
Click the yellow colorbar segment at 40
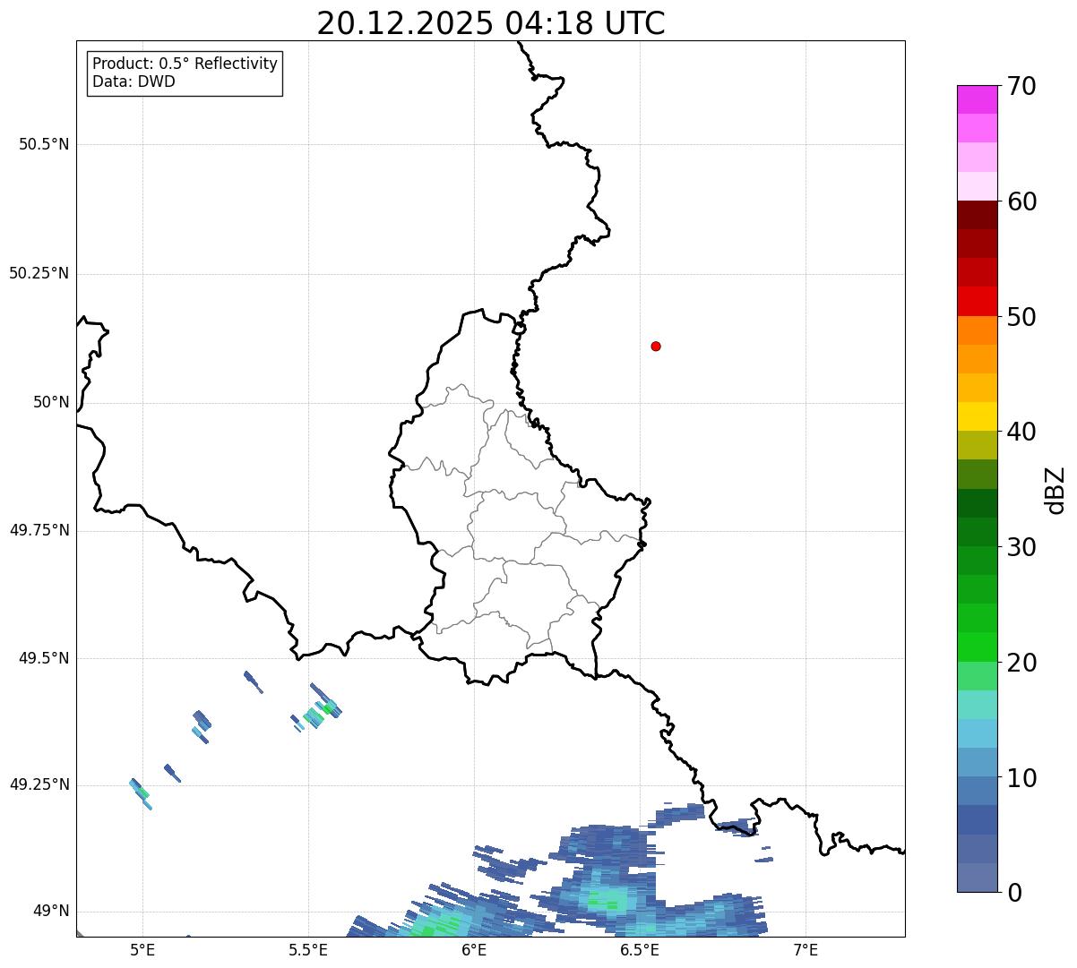coord(977,416)
